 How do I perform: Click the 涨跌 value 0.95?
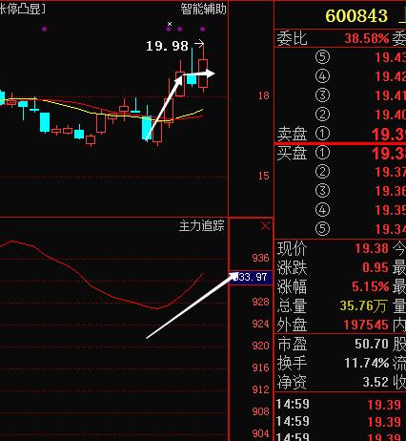coord(376,267)
